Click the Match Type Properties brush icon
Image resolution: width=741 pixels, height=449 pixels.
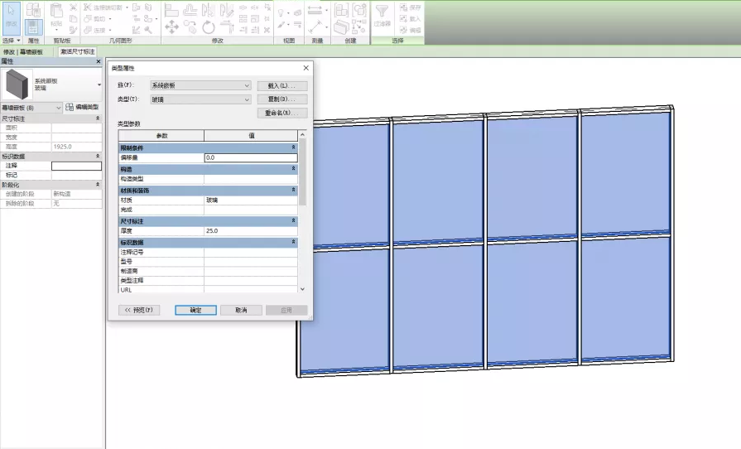[73, 30]
